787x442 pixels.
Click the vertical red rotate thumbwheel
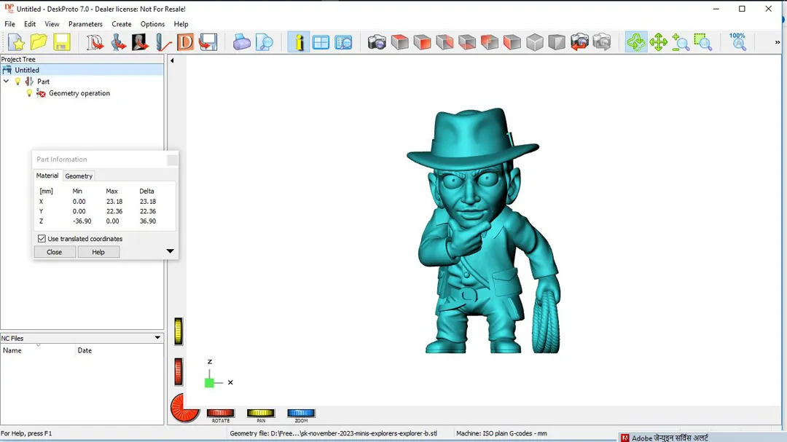(179, 372)
